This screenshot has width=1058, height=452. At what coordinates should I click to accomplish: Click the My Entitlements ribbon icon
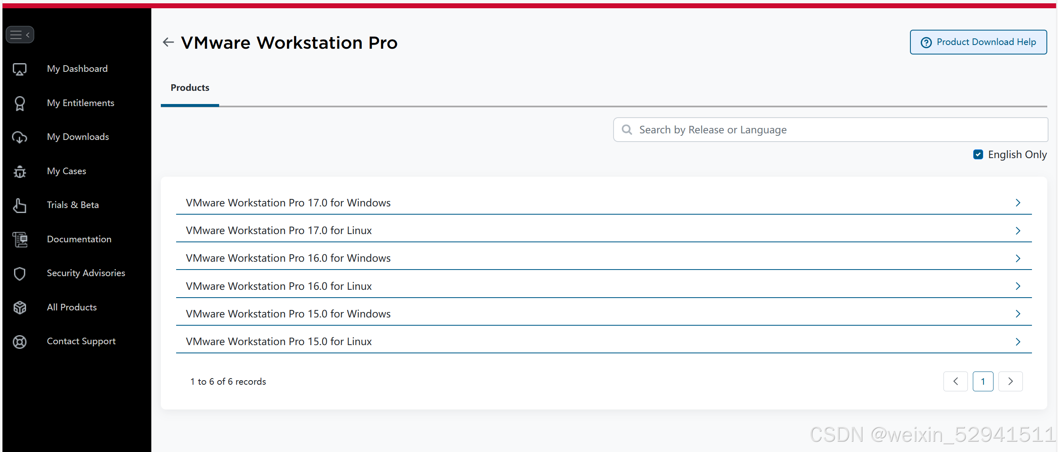19,103
